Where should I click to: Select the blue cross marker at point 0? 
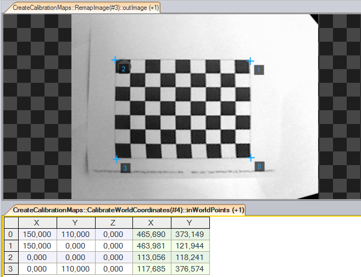[251, 157]
